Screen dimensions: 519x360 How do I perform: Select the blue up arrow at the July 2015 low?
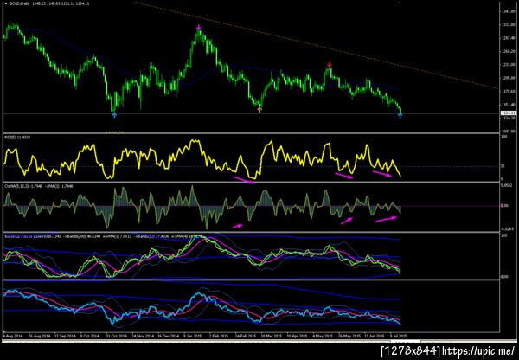(x=400, y=115)
